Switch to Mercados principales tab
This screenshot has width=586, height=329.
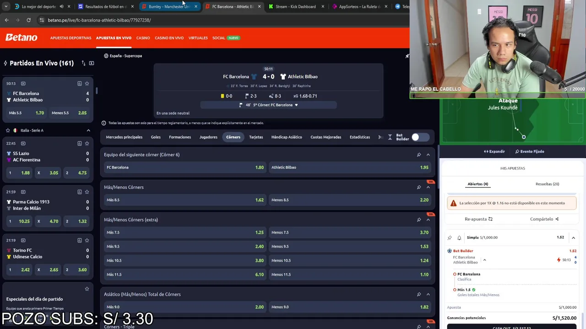pos(124,137)
